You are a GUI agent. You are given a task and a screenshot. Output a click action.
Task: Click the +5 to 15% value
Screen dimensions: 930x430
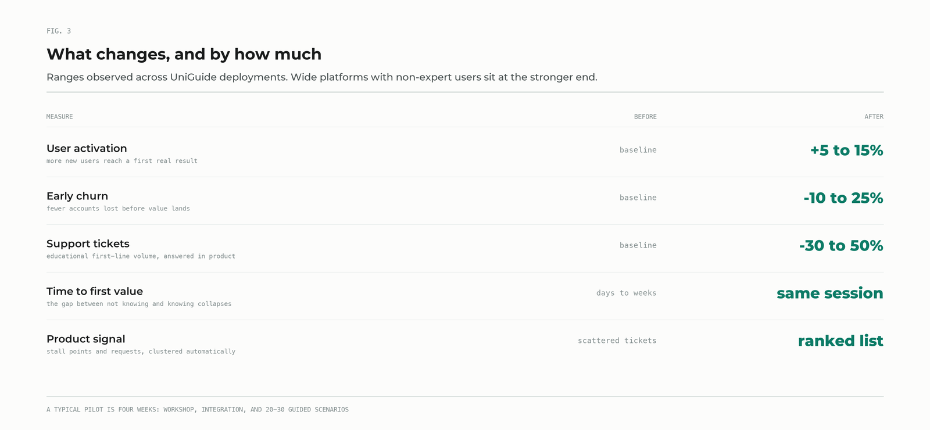847,150
